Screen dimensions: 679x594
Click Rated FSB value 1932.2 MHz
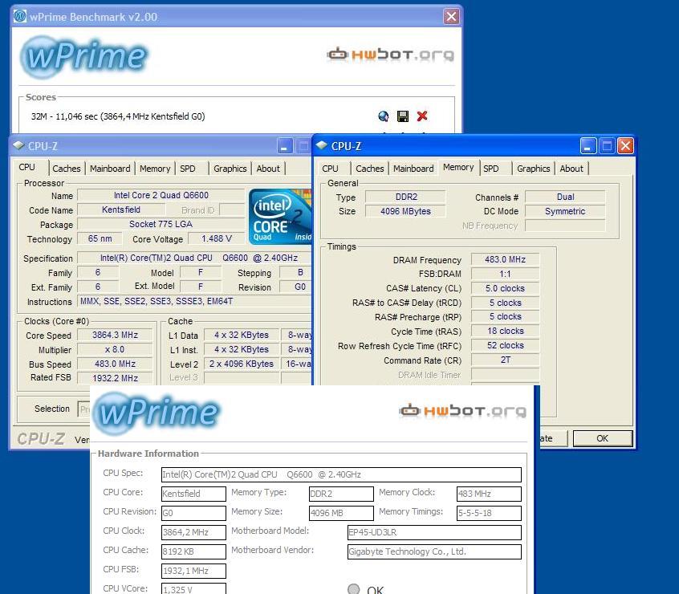[115, 378]
